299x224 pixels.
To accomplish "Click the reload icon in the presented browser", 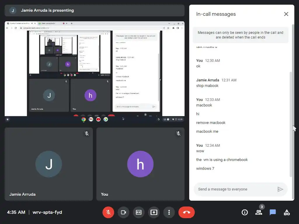I will click(x=16, y=28).
